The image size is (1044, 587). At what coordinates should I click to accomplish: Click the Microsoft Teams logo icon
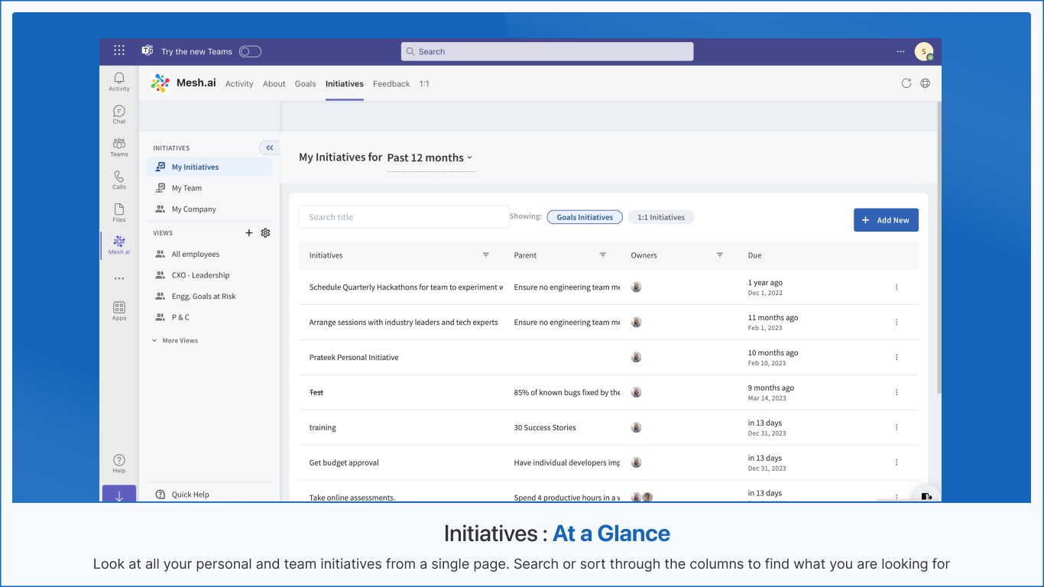click(x=148, y=51)
